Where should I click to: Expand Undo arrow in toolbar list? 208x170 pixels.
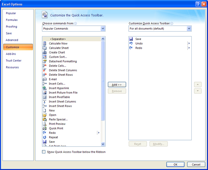pyautogui.click(x=189, y=43)
